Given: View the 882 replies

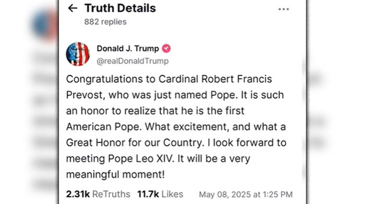Looking at the screenshot, I should point(105,22).
